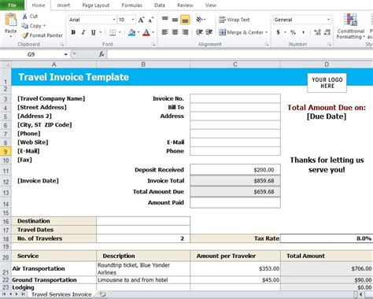Activate the Format Painter brush
This screenshot has height=299, width=373.
coord(24,35)
